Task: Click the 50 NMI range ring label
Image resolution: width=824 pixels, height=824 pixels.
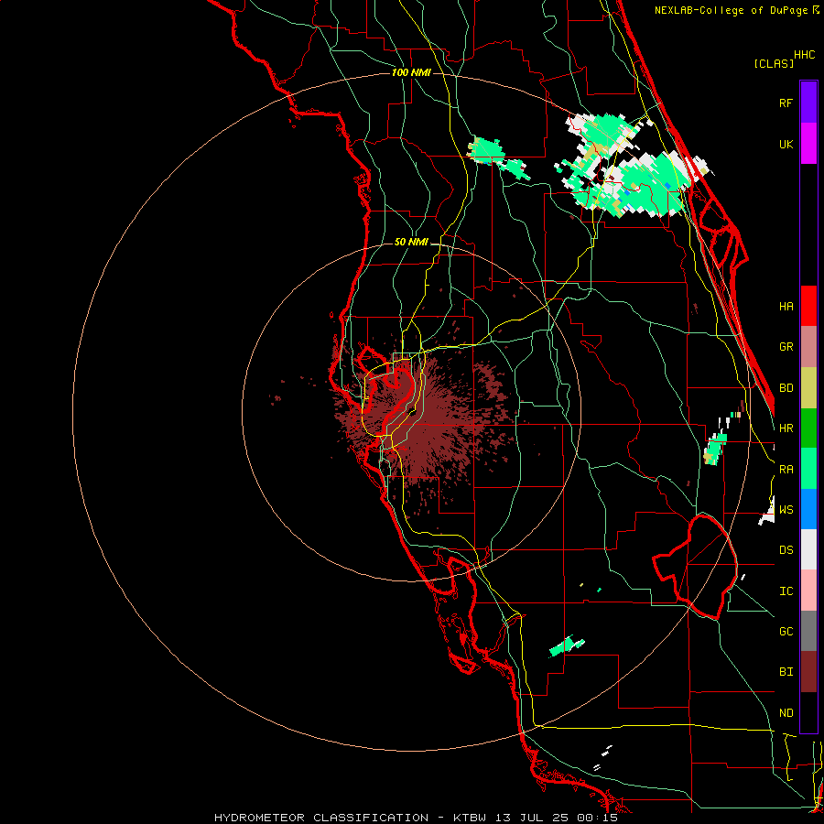Action: pyautogui.click(x=411, y=242)
